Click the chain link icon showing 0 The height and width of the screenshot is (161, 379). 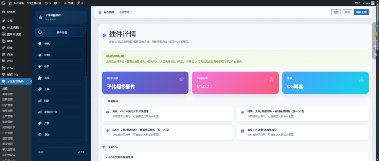(x=78, y=3)
